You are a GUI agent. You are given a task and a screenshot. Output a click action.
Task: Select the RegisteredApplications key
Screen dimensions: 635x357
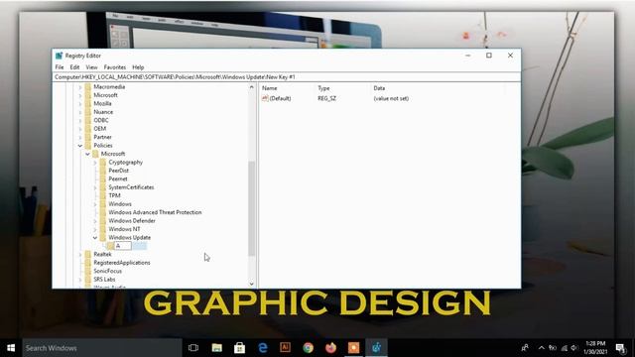tap(122, 263)
